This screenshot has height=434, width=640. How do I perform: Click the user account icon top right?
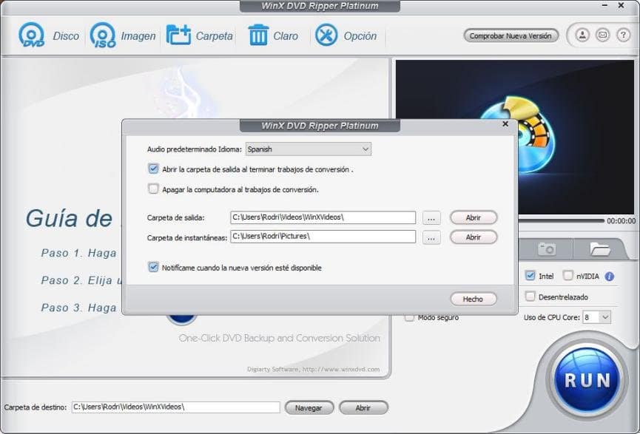582,35
